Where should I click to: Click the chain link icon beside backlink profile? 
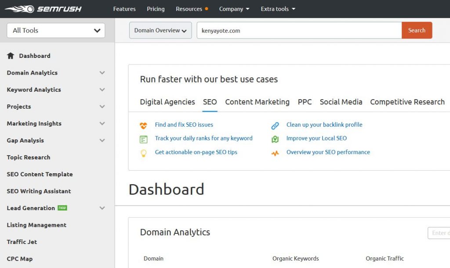click(275, 125)
